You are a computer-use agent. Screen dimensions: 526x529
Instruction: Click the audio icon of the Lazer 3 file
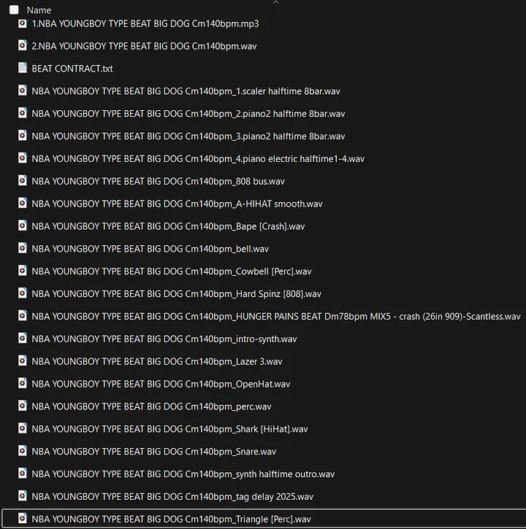pos(23,361)
